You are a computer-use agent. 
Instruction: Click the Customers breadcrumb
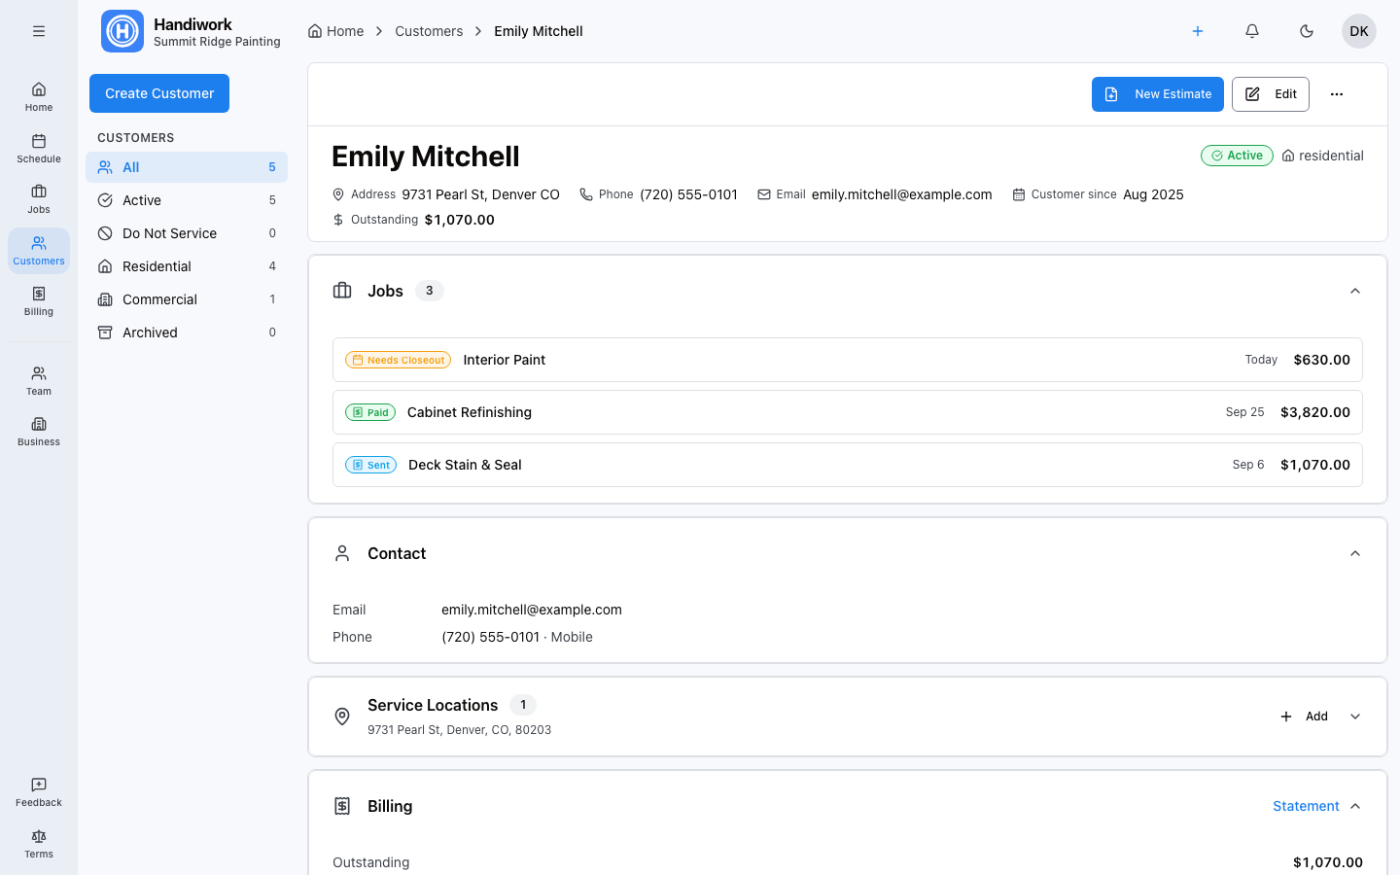point(429,31)
